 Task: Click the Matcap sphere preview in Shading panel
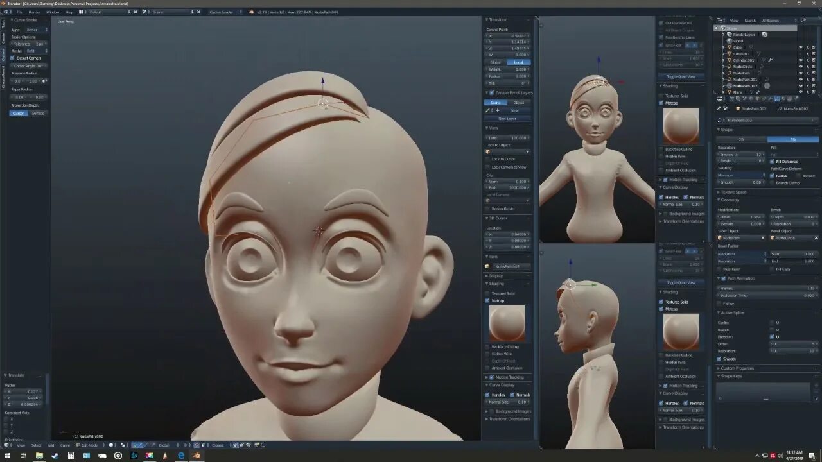click(x=507, y=322)
